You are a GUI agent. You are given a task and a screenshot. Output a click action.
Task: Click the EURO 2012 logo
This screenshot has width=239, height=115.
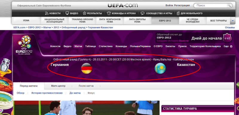coord(24,45)
